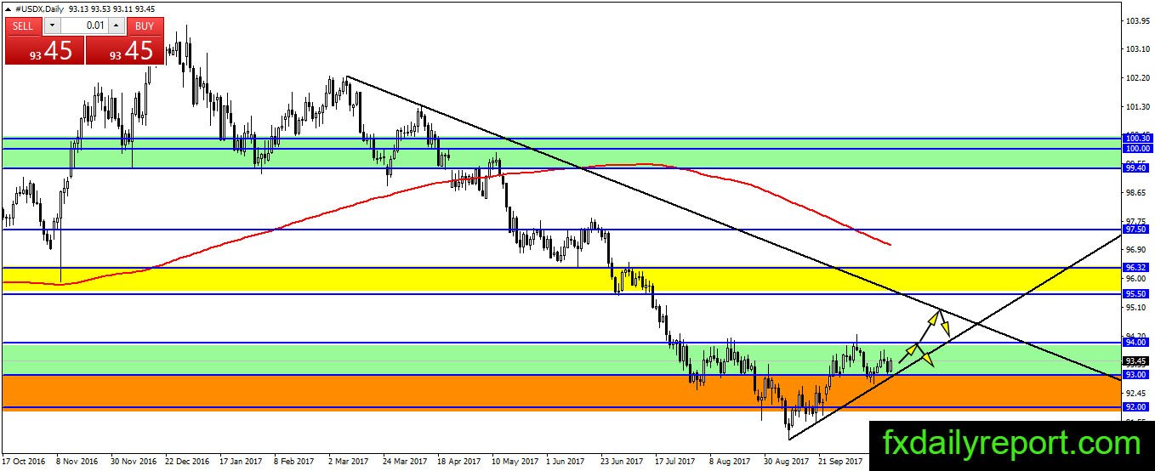Click the 8 Nov 2016 date label
Image resolution: width=1155 pixels, height=471 pixels.
77,461
